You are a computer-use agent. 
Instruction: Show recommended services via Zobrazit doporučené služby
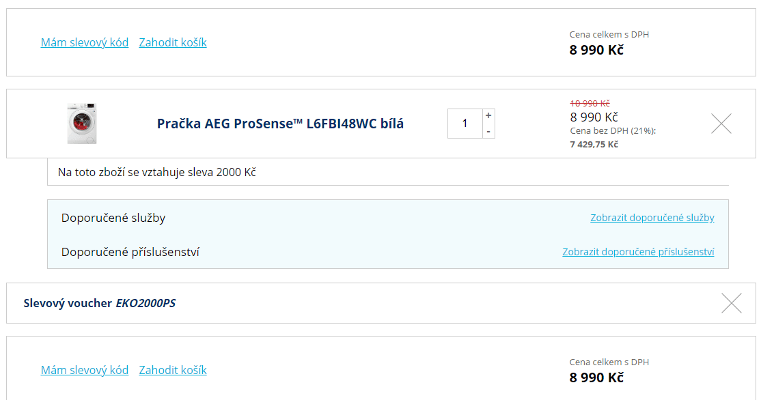[652, 218]
